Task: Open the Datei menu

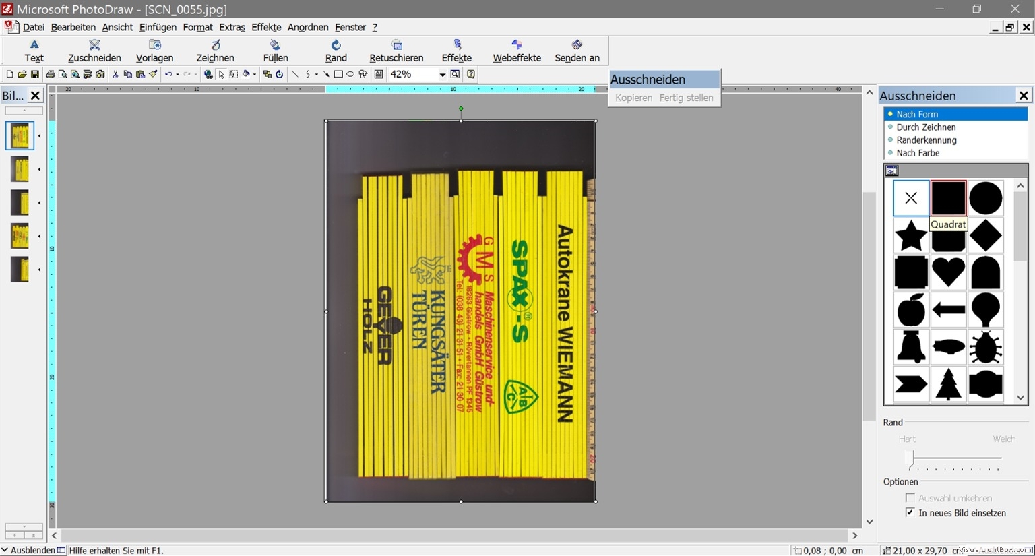Action: tap(33, 27)
